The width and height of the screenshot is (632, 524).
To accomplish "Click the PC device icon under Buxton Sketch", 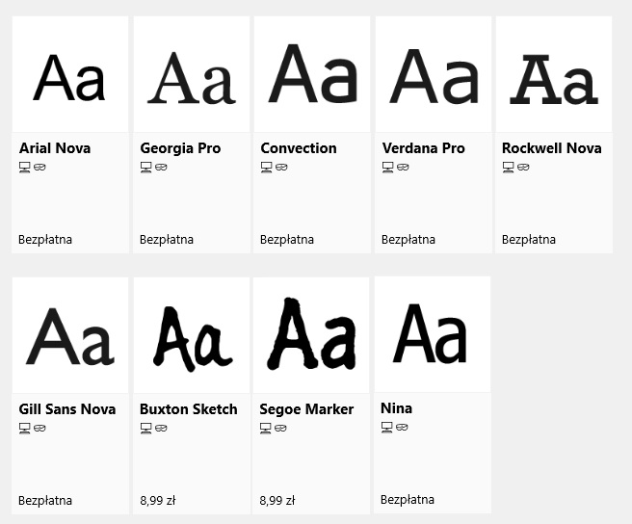I will [x=145, y=428].
